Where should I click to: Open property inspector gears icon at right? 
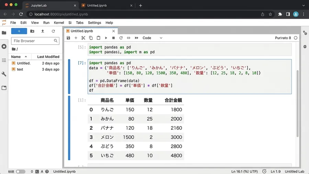pyautogui.click(x=305, y=33)
